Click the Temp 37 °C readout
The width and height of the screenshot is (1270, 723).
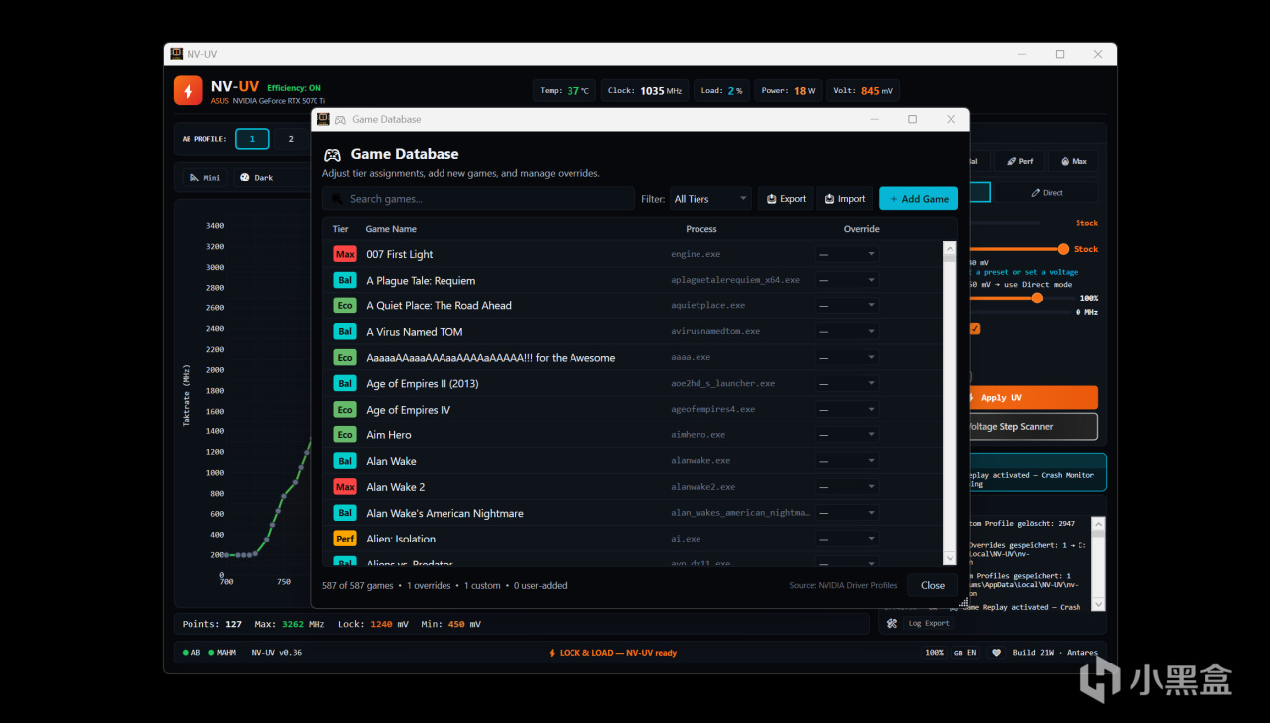point(565,91)
